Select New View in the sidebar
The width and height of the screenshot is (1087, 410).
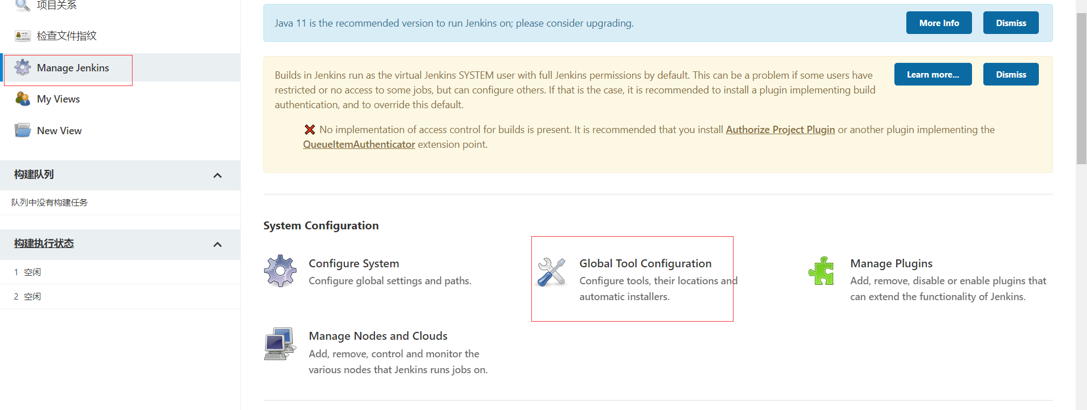59,131
